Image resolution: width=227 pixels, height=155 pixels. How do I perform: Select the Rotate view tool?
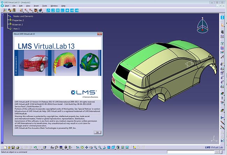(91, 147)
